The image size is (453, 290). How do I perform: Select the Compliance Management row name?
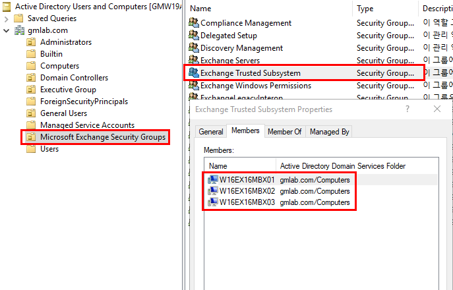pos(246,23)
